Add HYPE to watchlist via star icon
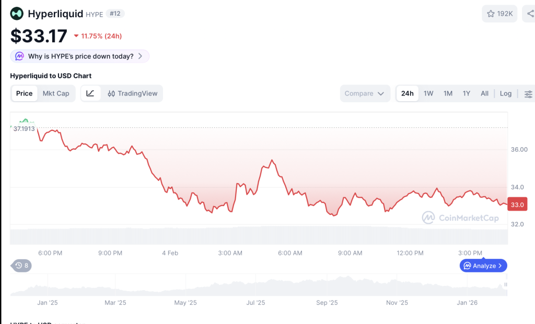 pyautogui.click(x=499, y=14)
